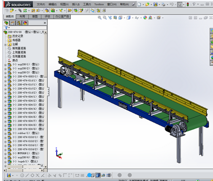Open the 工具 (Tools) menu
The height and width of the screenshot is (181, 213).
(x=86, y=4)
